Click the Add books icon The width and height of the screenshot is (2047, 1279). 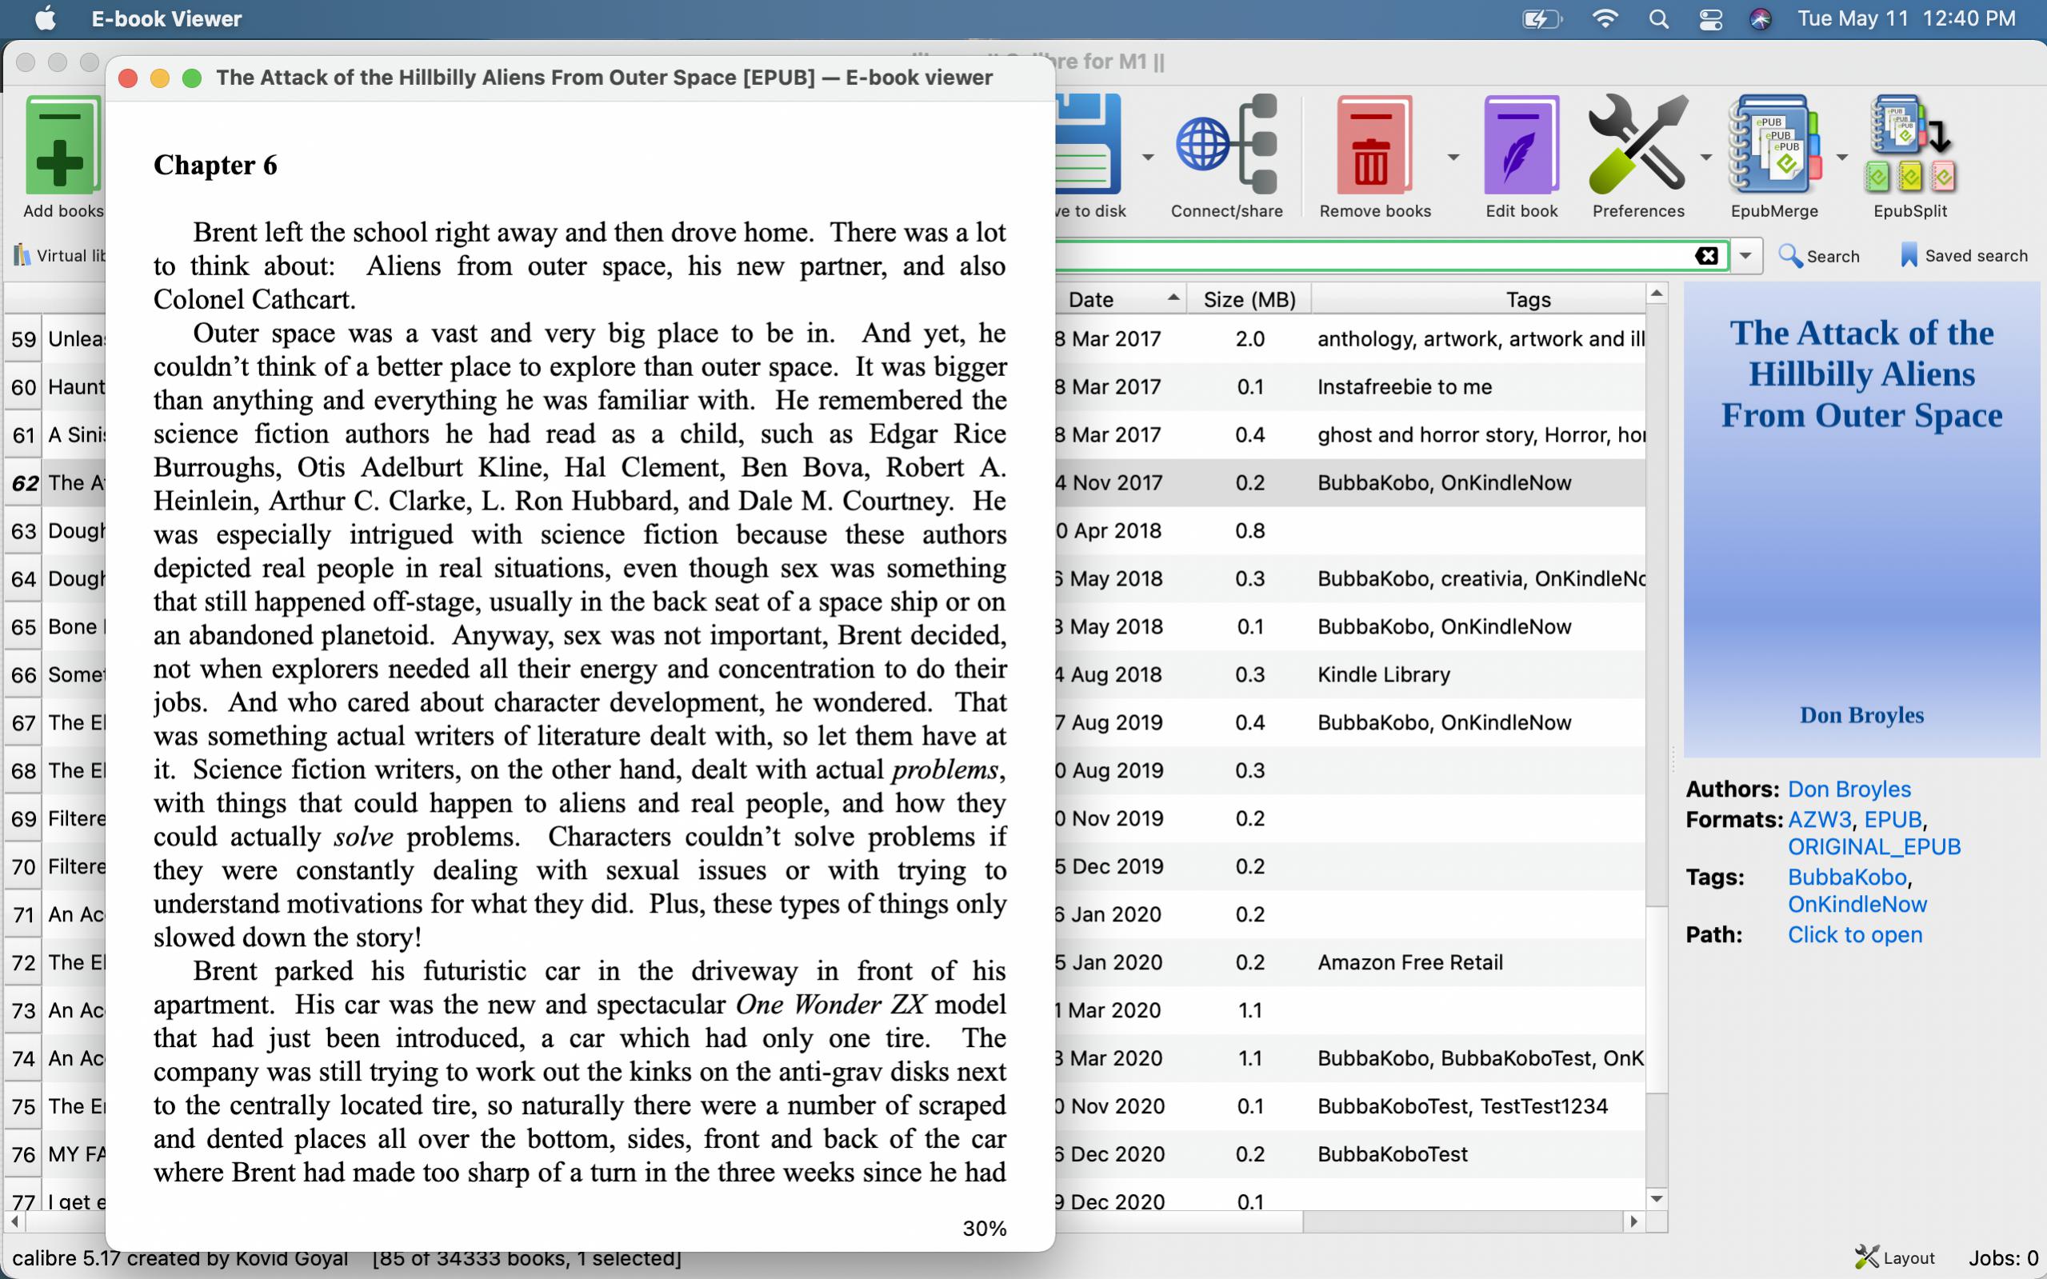[62, 146]
